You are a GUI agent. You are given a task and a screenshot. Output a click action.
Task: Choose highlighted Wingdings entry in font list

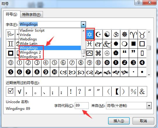pos(50,48)
